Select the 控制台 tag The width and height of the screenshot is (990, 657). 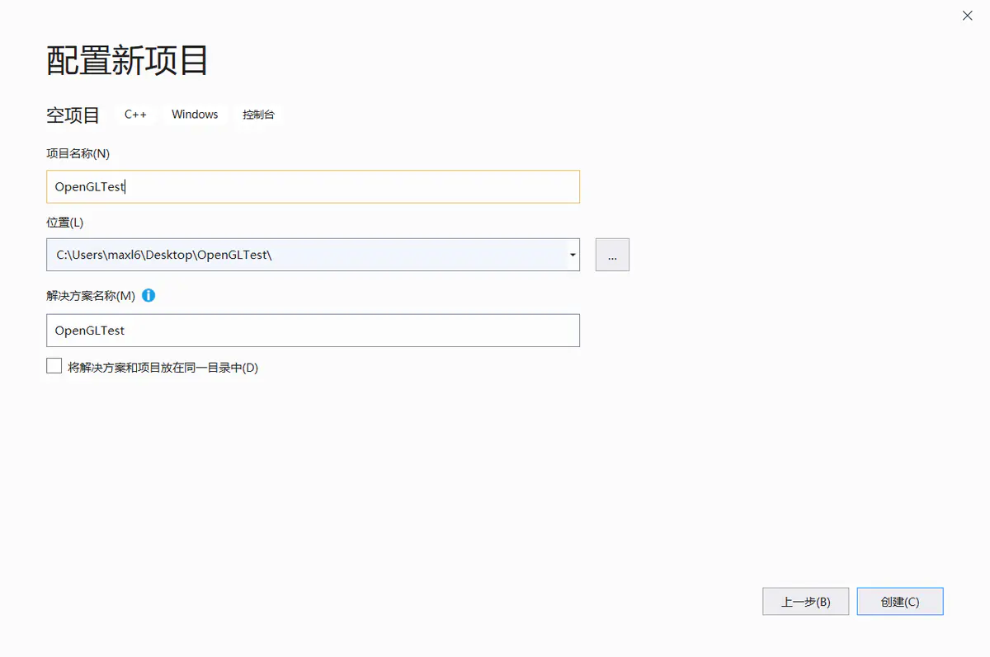258,115
